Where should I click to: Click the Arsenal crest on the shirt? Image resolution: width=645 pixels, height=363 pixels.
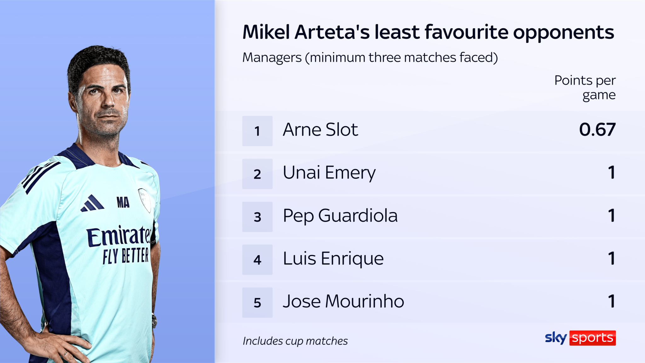coord(145,200)
